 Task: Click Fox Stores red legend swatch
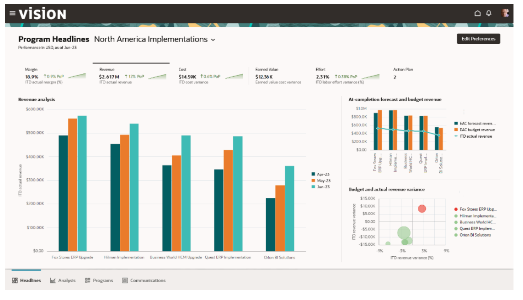(456, 209)
